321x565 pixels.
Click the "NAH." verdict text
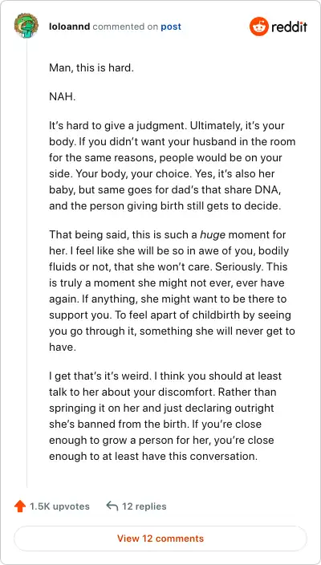click(x=63, y=97)
